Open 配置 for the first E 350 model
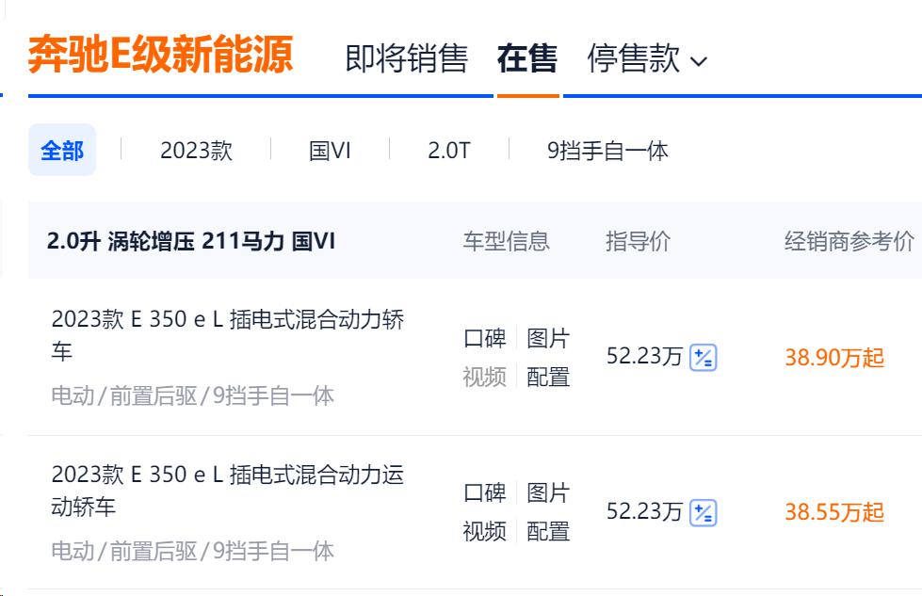Image resolution: width=922 pixels, height=596 pixels. [548, 377]
